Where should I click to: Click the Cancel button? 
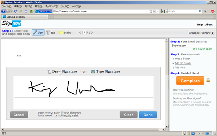click(x=19, y=115)
